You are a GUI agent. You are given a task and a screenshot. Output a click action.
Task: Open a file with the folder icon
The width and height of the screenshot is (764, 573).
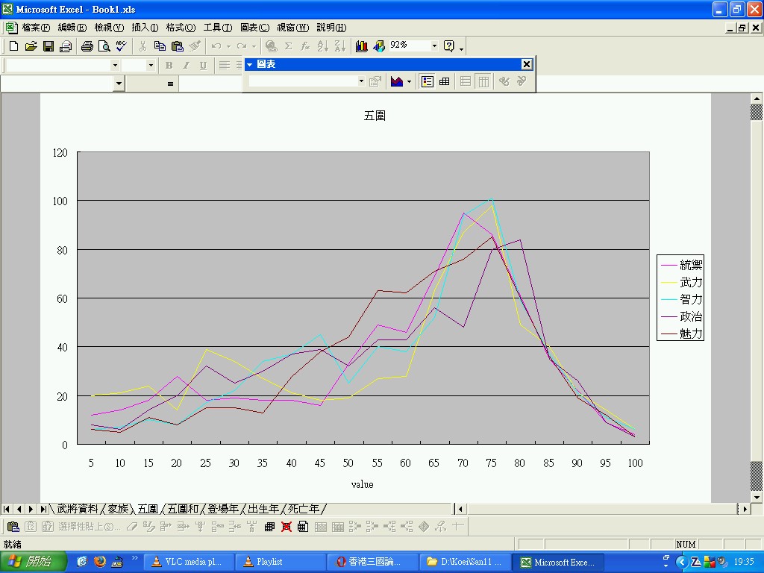(31, 46)
